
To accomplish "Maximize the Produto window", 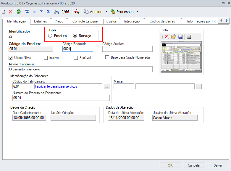I will pos(223,3).
